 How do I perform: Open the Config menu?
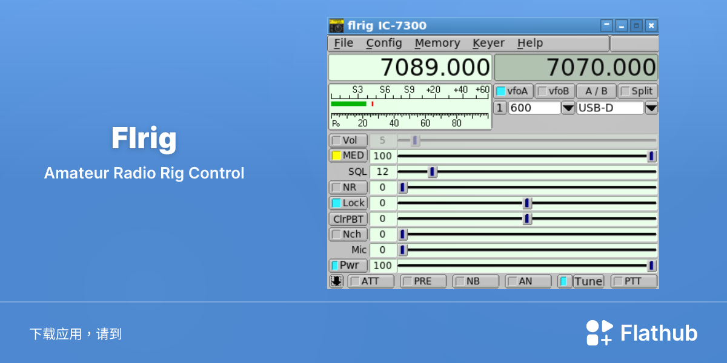coord(384,43)
